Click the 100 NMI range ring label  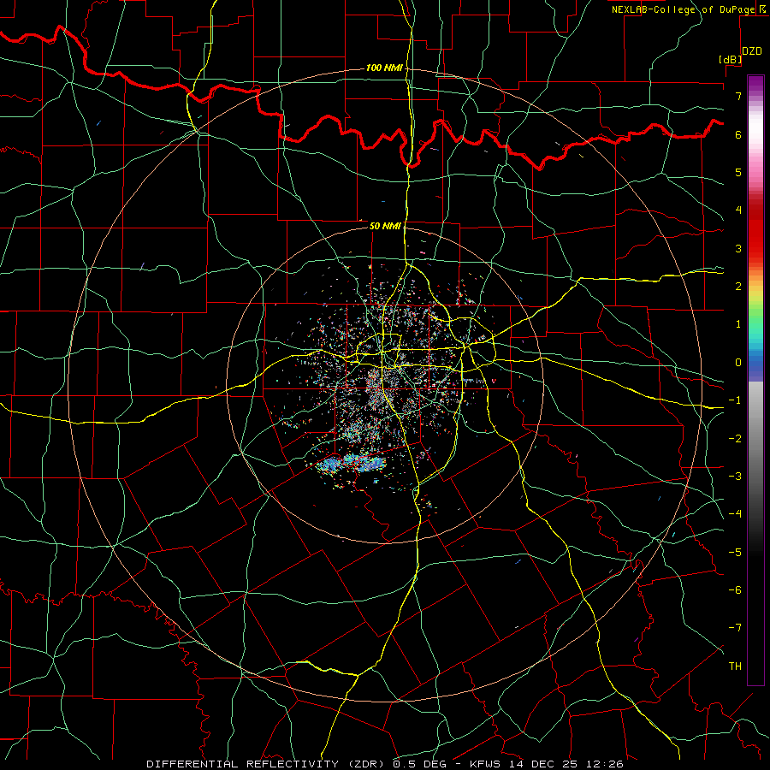point(384,68)
